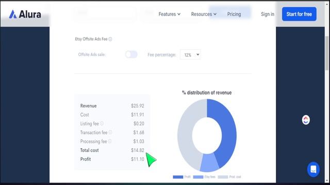Click the Listing fee value $0.20
This screenshot has height=185, width=330.
click(x=139, y=123)
